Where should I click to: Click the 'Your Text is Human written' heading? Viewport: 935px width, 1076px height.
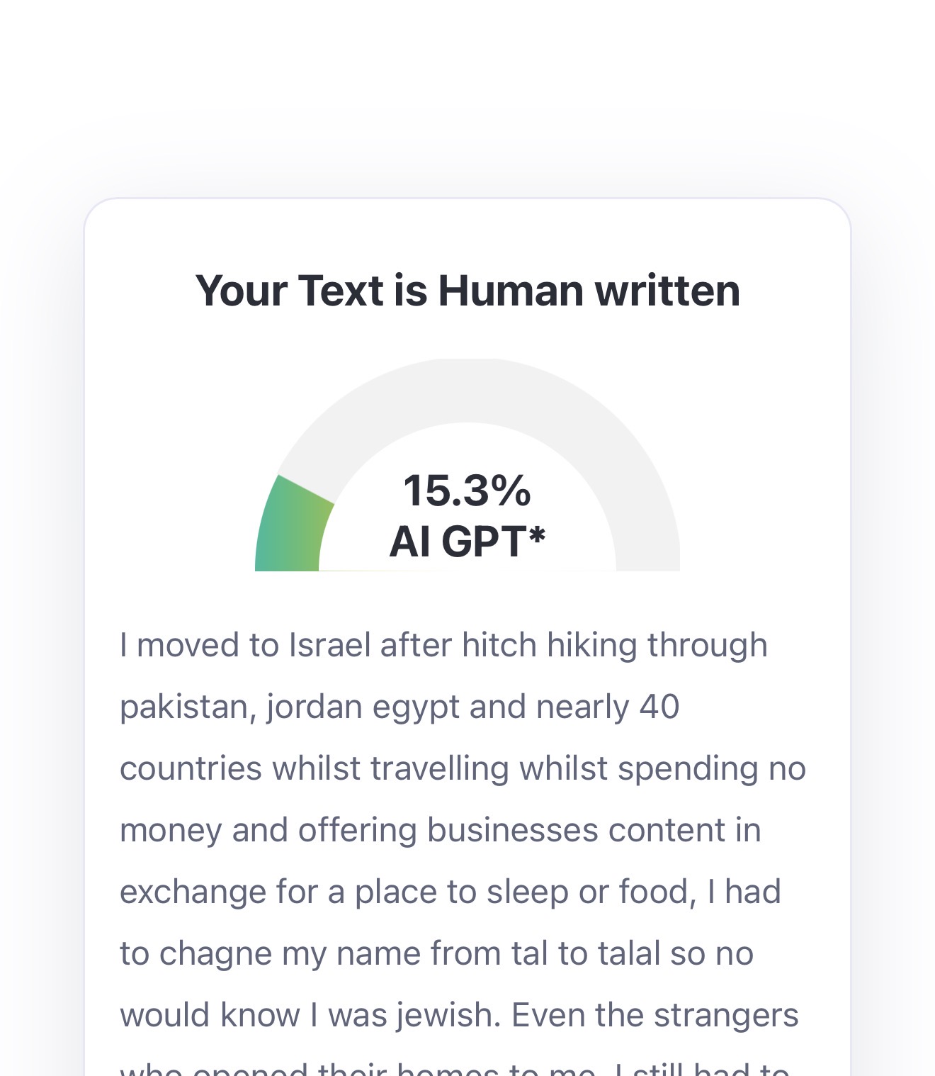click(x=467, y=291)
